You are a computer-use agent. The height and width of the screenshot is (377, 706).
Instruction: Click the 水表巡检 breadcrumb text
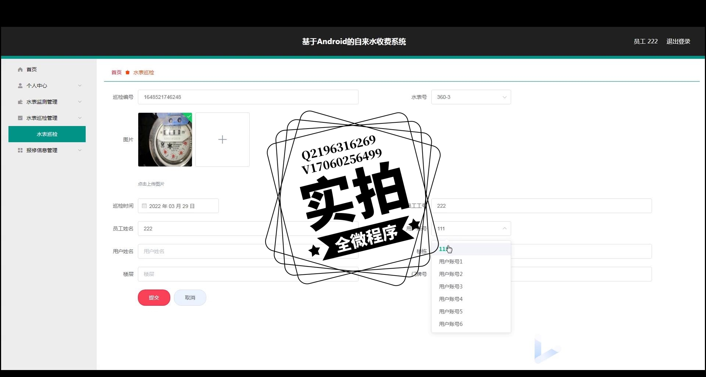coord(144,72)
